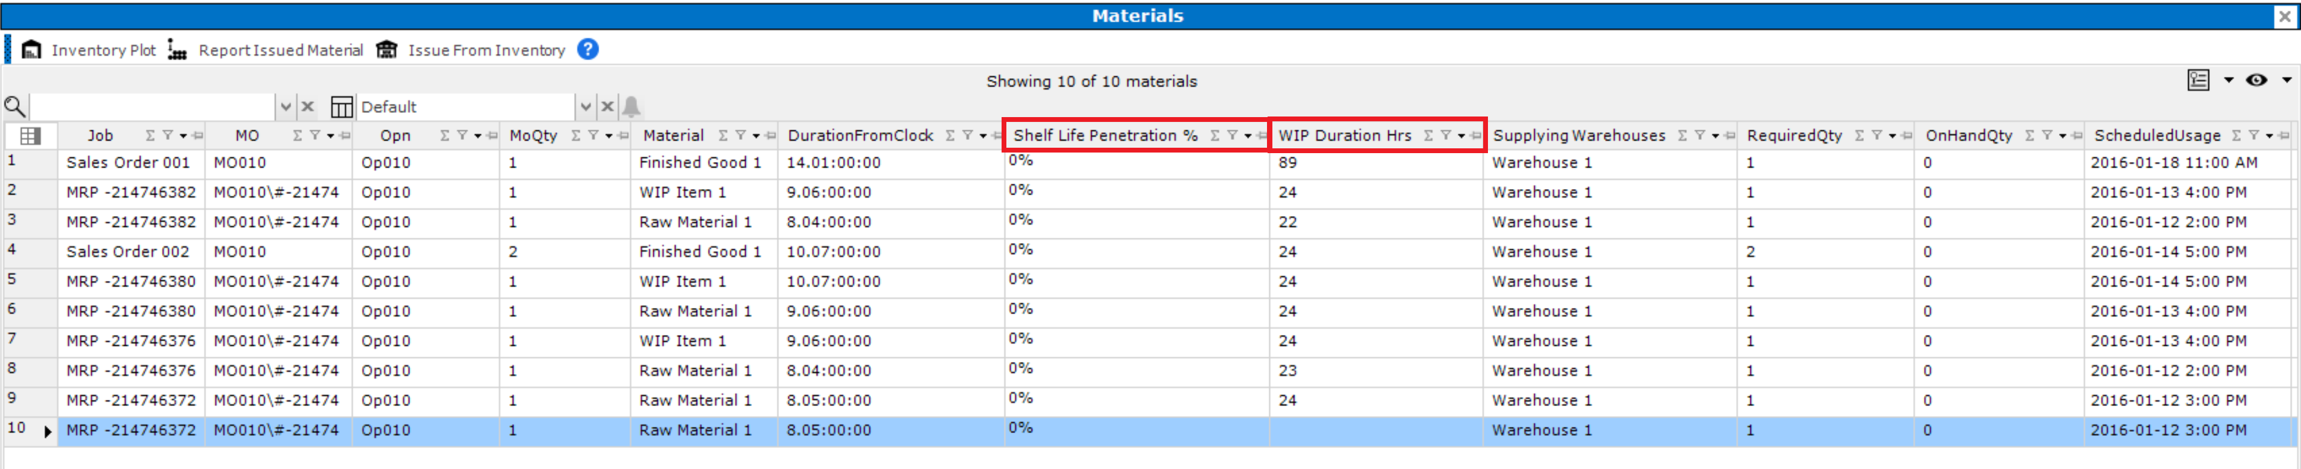Clear the Default layout with X

click(608, 106)
